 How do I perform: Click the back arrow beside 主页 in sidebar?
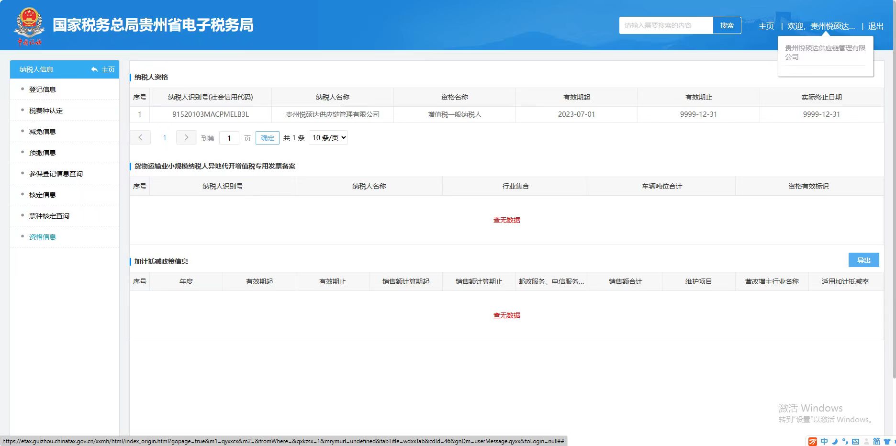pyautogui.click(x=94, y=70)
